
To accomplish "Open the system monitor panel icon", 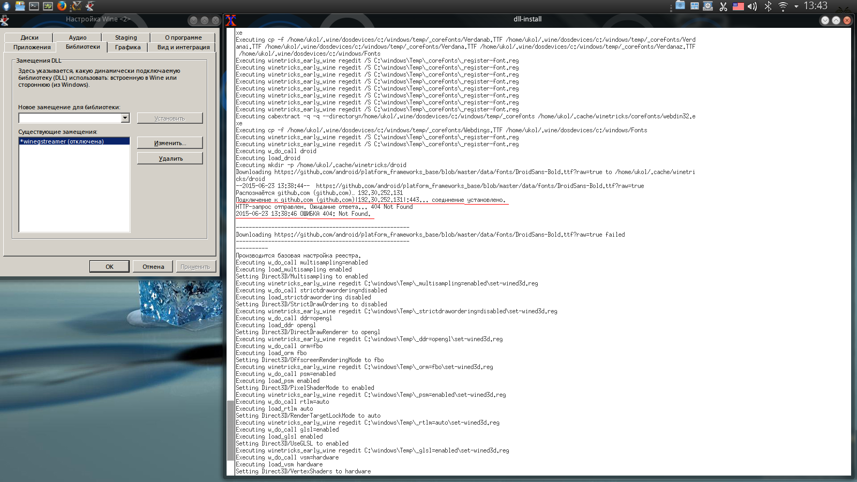I will tap(48, 6).
